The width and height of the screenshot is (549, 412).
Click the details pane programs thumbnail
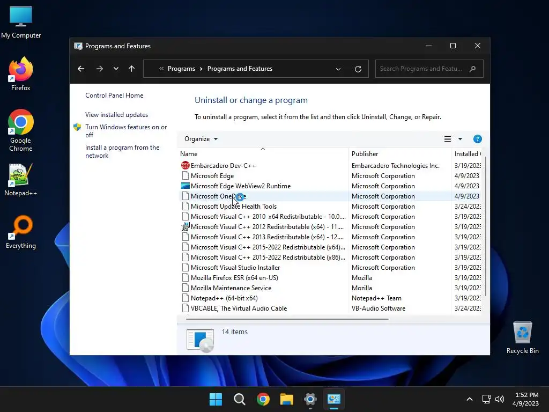click(x=201, y=340)
